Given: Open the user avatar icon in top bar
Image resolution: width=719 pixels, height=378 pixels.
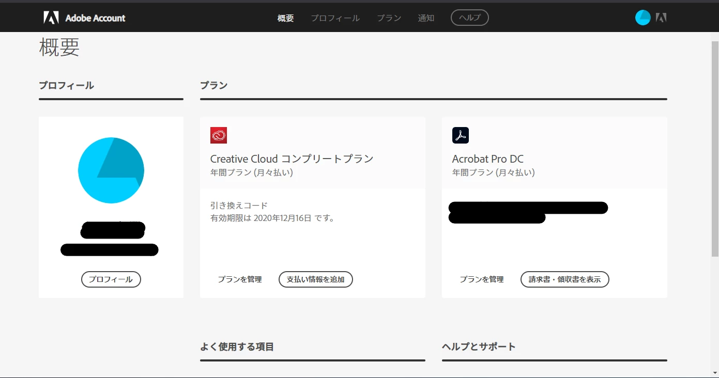Looking at the screenshot, I should tap(642, 18).
